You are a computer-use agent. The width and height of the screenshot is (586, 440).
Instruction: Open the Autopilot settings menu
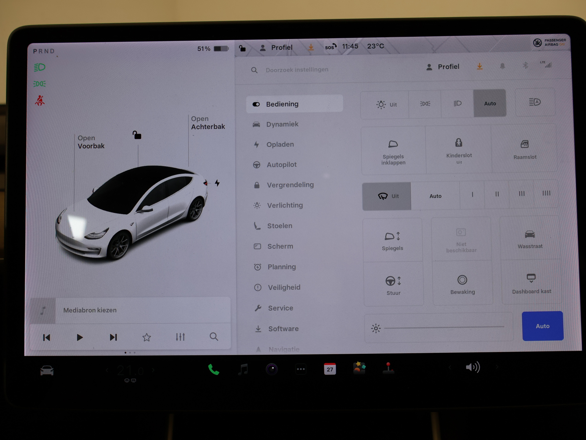275,165
